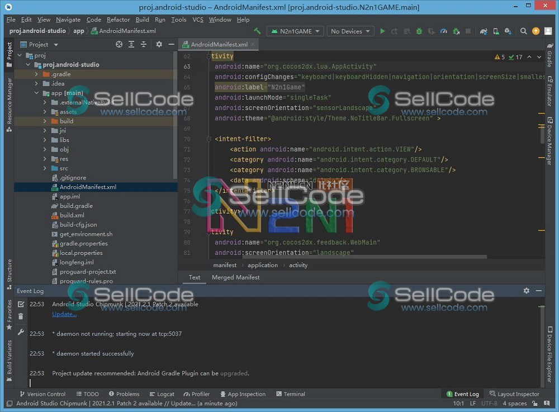Viewport: 559px width, 412px height.
Task: Click Select Opened File target icon
Action: 119,44
